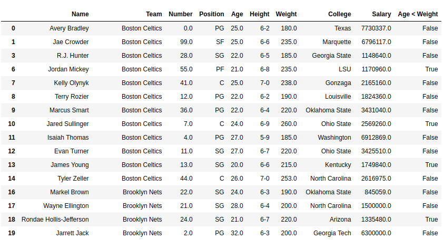Screen dimensions: 445x240
Task: Select the Avery Bradley name cell
Action: [x=69, y=28]
